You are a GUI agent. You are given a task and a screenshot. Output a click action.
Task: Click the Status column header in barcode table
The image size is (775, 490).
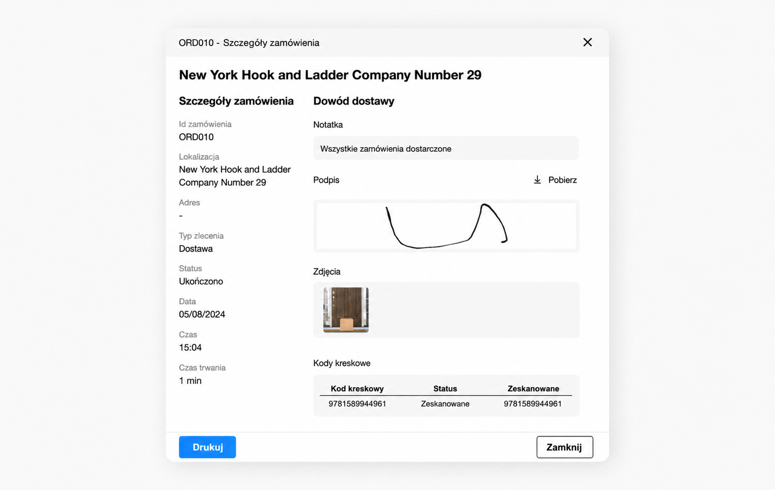click(445, 388)
